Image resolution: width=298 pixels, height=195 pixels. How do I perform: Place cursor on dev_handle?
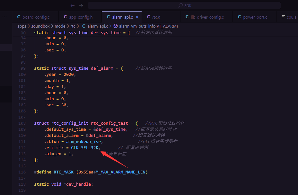click(x=78, y=184)
